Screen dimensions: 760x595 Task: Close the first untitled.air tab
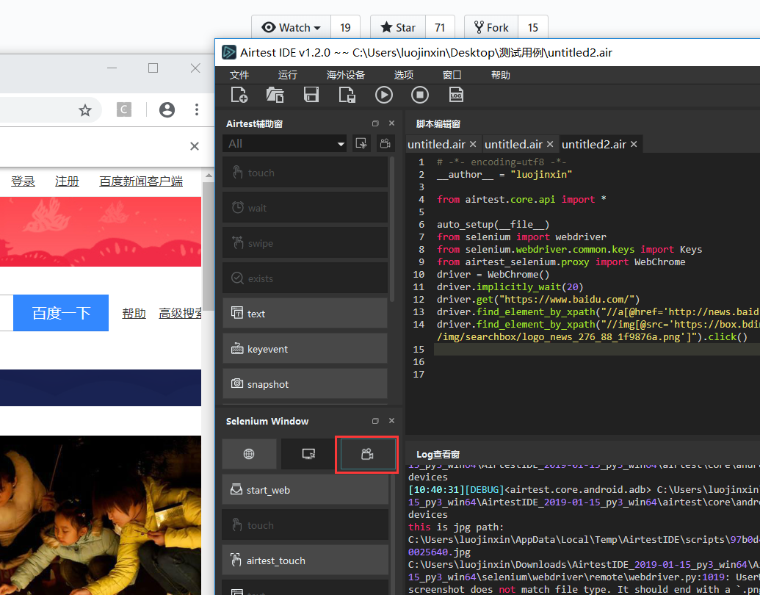[473, 145]
